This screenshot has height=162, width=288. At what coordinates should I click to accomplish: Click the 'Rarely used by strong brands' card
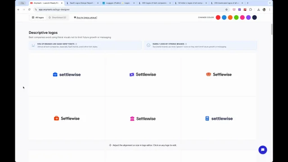click(x=200, y=45)
